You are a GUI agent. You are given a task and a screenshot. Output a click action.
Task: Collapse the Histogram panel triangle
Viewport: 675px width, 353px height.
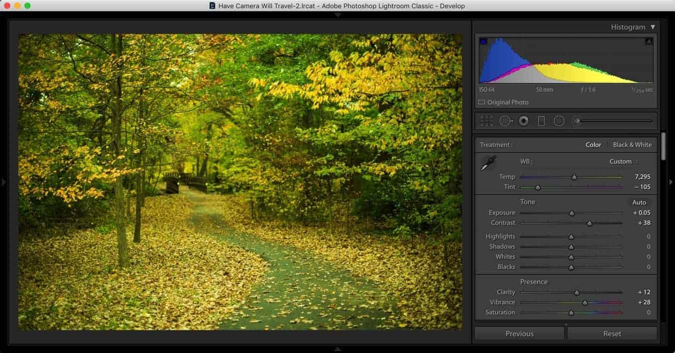(x=653, y=27)
